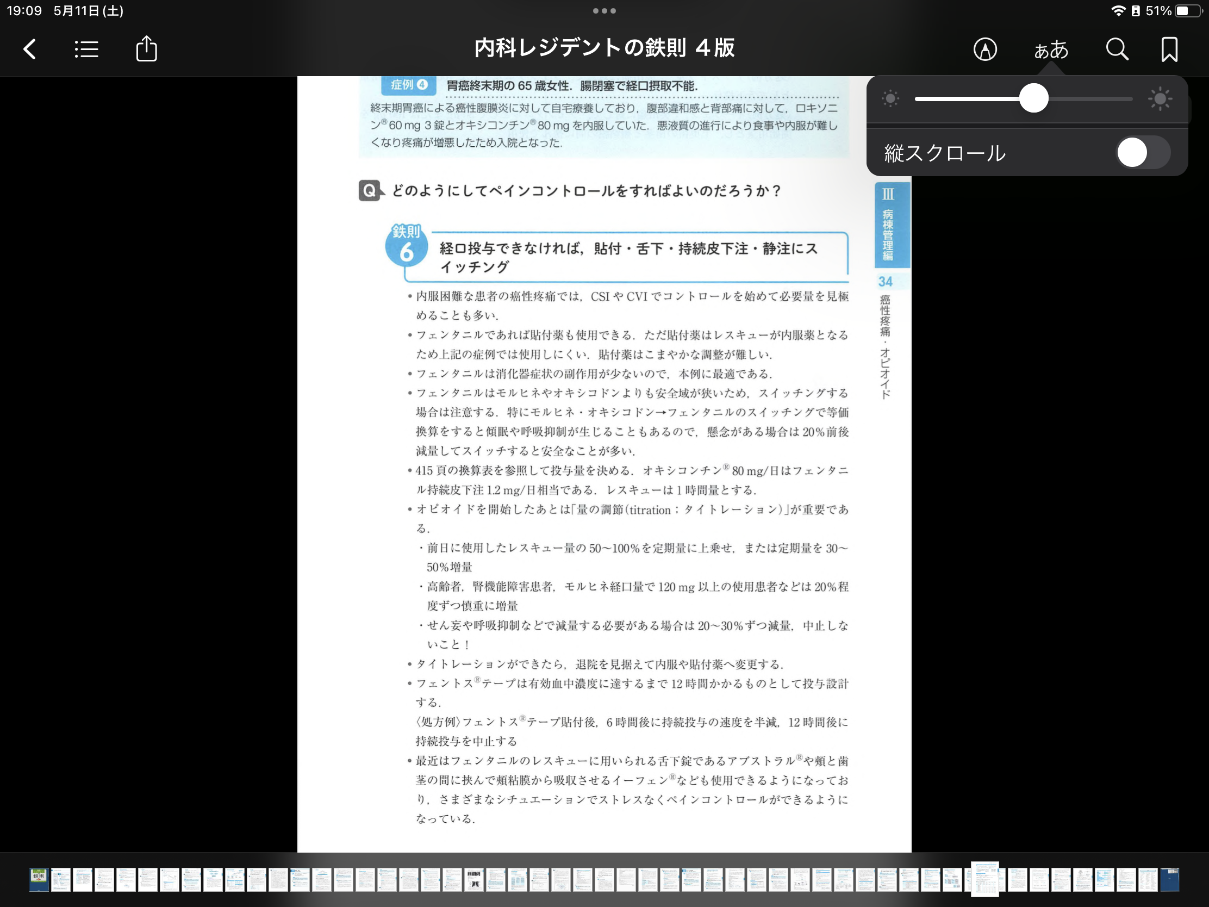Viewport: 1209px width, 907px height.
Task: Open search with the magnifier icon
Action: point(1117,49)
